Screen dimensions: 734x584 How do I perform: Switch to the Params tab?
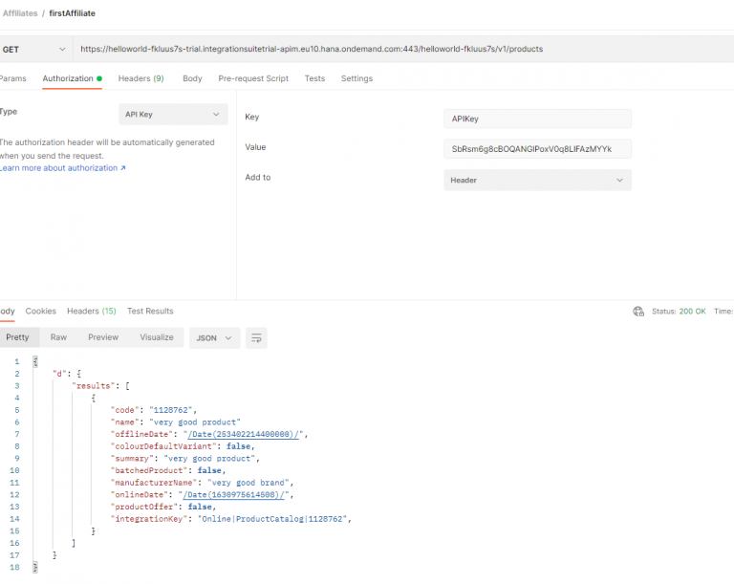click(x=12, y=78)
